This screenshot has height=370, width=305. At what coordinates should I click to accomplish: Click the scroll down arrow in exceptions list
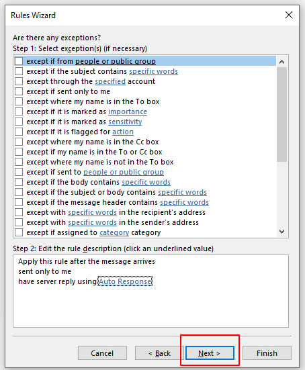pos(281,232)
